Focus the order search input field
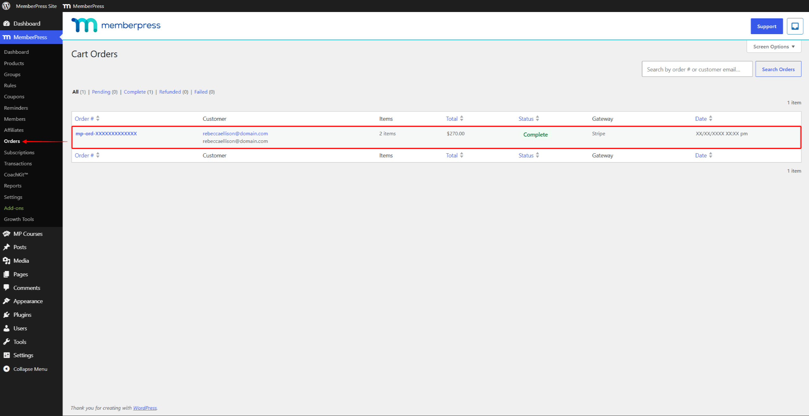This screenshot has width=809, height=416. (x=697, y=69)
